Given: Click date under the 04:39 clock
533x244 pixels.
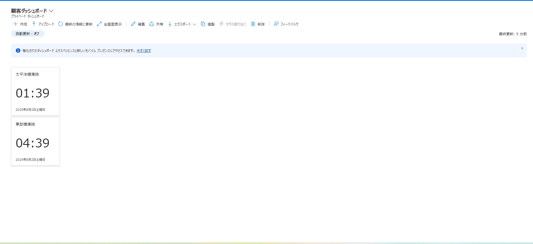Looking at the screenshot, I should (30, 160).
